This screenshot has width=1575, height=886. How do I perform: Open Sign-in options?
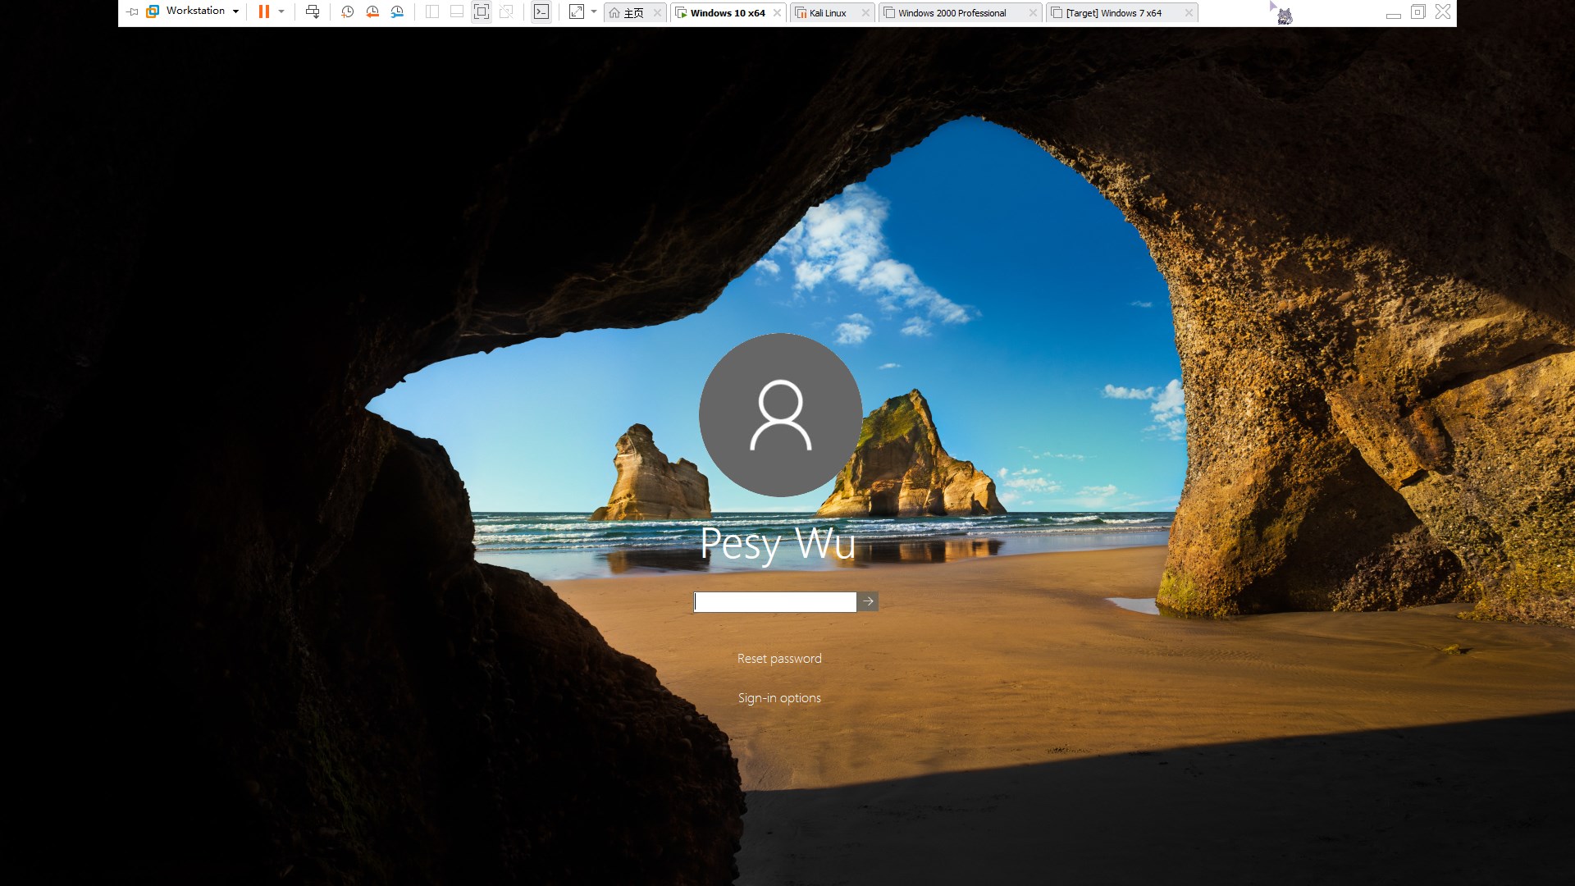[778, 698]
